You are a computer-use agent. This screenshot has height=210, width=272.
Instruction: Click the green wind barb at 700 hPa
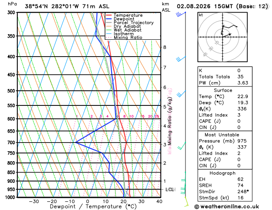(182, 146)
